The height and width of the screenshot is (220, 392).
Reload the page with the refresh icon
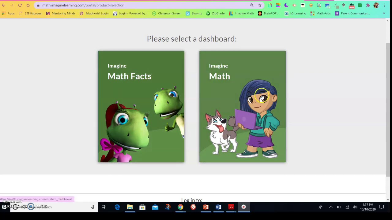pos(20,5)
